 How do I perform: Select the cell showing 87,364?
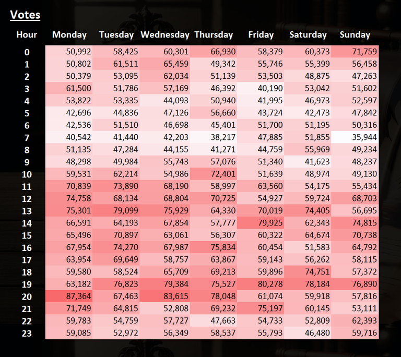point(69,296)
